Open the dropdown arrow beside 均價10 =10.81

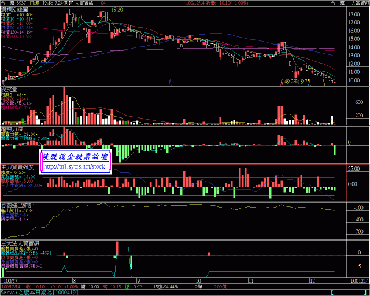tap(32, 19)
